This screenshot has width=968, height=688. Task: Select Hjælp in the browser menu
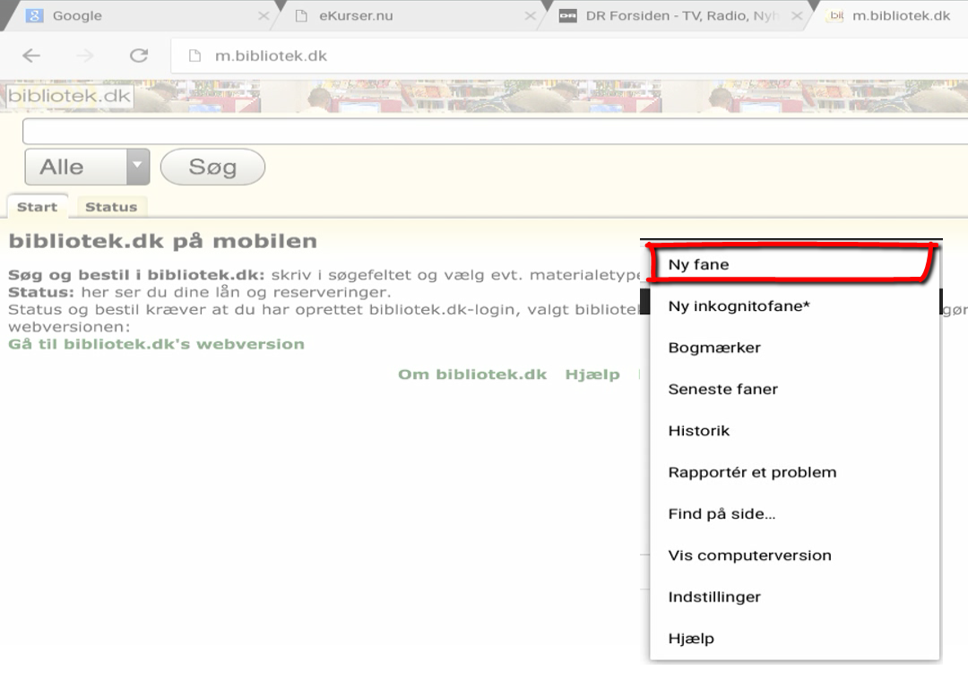coord(794,639)
